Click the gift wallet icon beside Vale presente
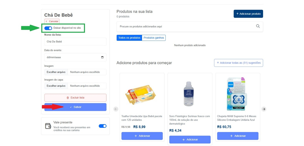304x146 pixels. click(x=48, y=126)
